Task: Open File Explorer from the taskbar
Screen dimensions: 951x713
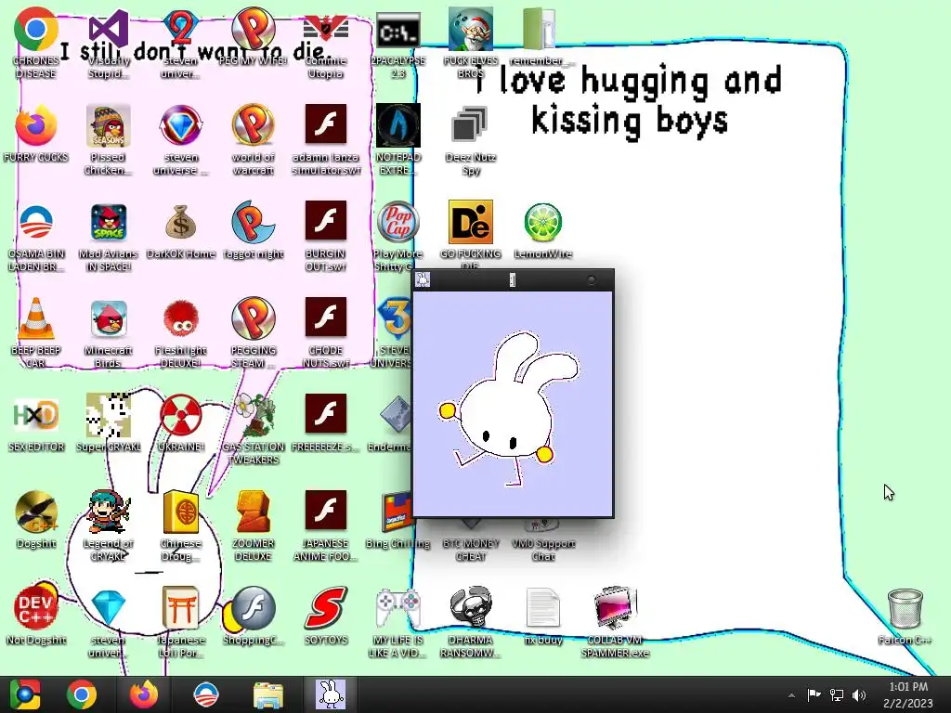Action: click(x=268, y=696)
